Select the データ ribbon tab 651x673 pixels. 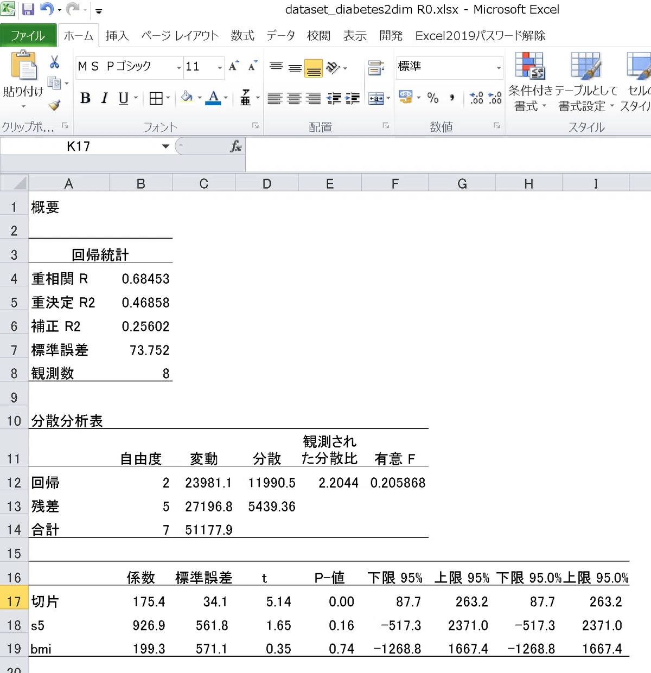pos(280,36)
